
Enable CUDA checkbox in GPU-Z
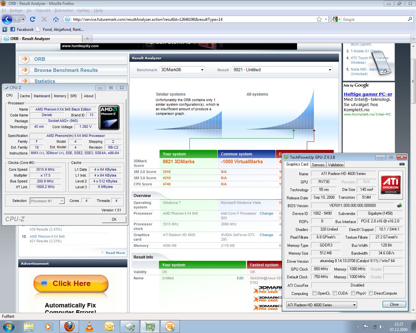point(335,293)
